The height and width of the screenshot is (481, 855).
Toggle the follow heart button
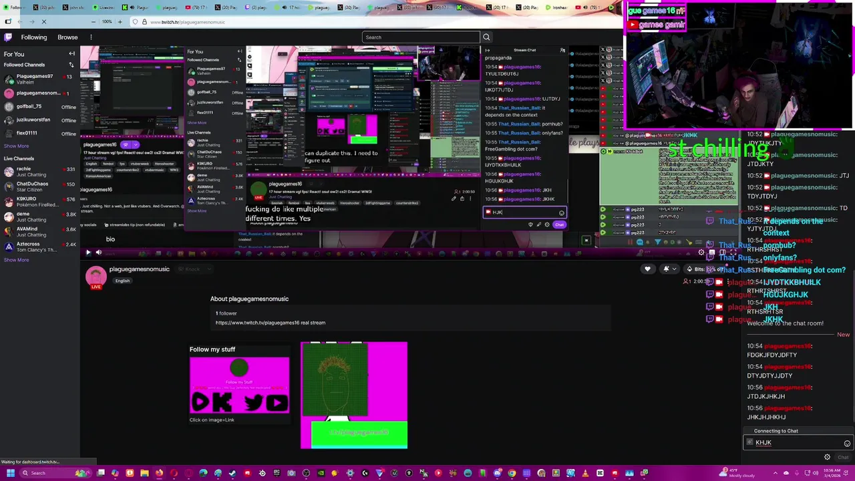click(x=647, y=269)
